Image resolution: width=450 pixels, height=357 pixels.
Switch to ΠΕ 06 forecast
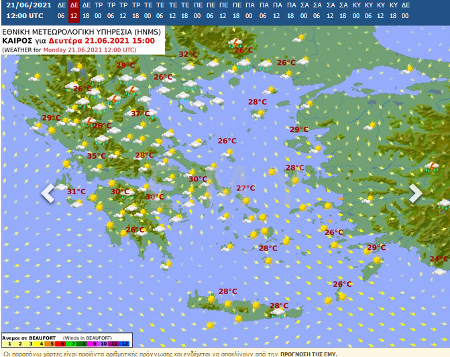[x=211, y=11]
